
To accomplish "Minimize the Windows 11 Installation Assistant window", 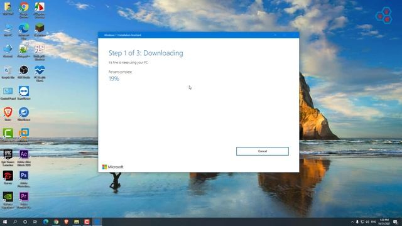I will (275, 35).
